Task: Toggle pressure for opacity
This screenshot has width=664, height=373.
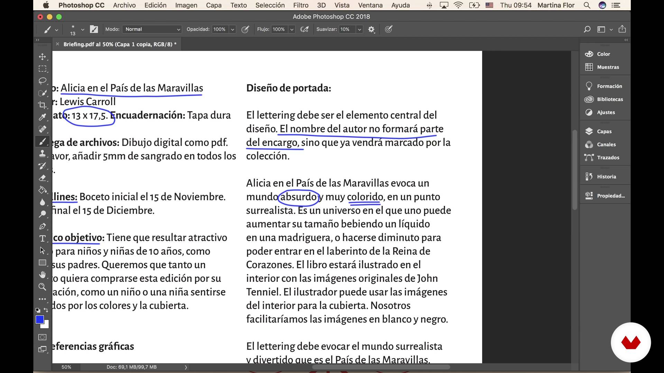Action: coord(245,29)
